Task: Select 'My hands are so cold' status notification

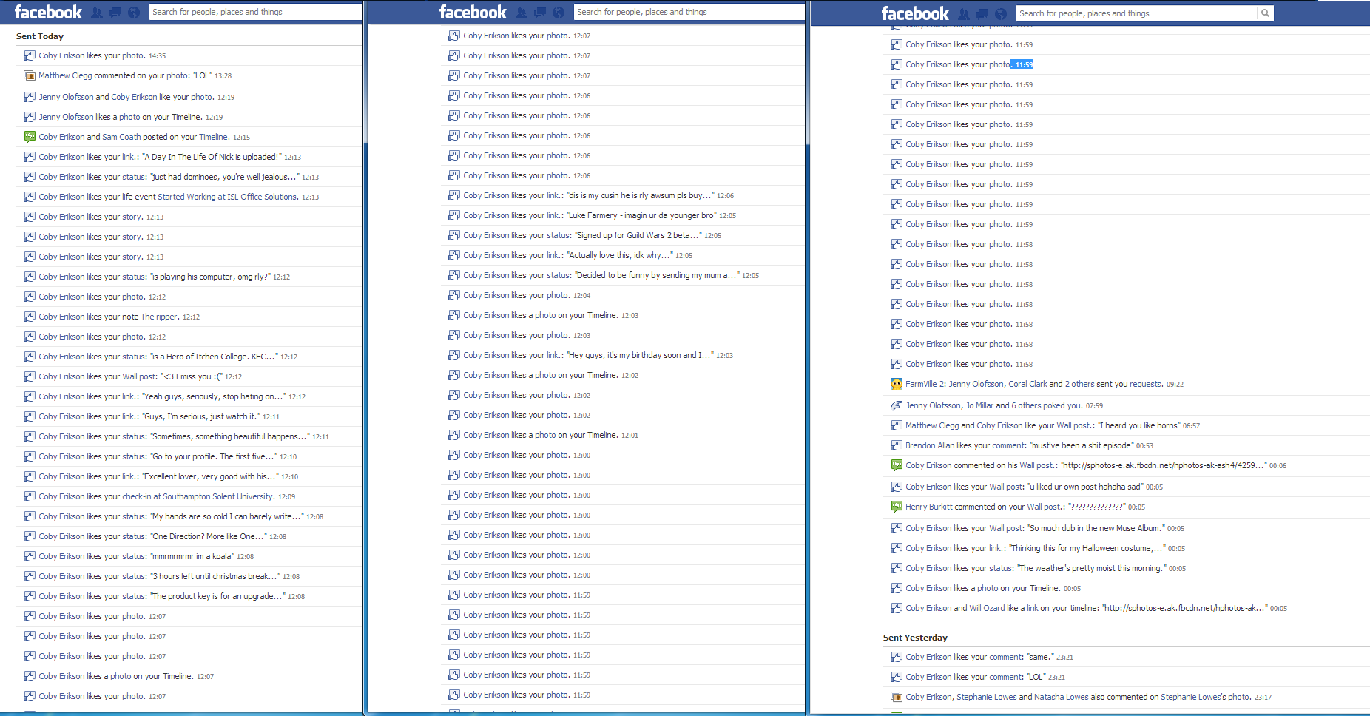Action: (189, 516)
